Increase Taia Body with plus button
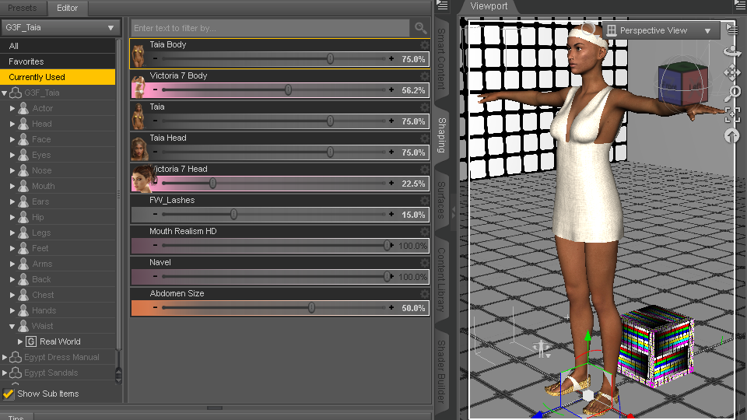 click(391, 58)
